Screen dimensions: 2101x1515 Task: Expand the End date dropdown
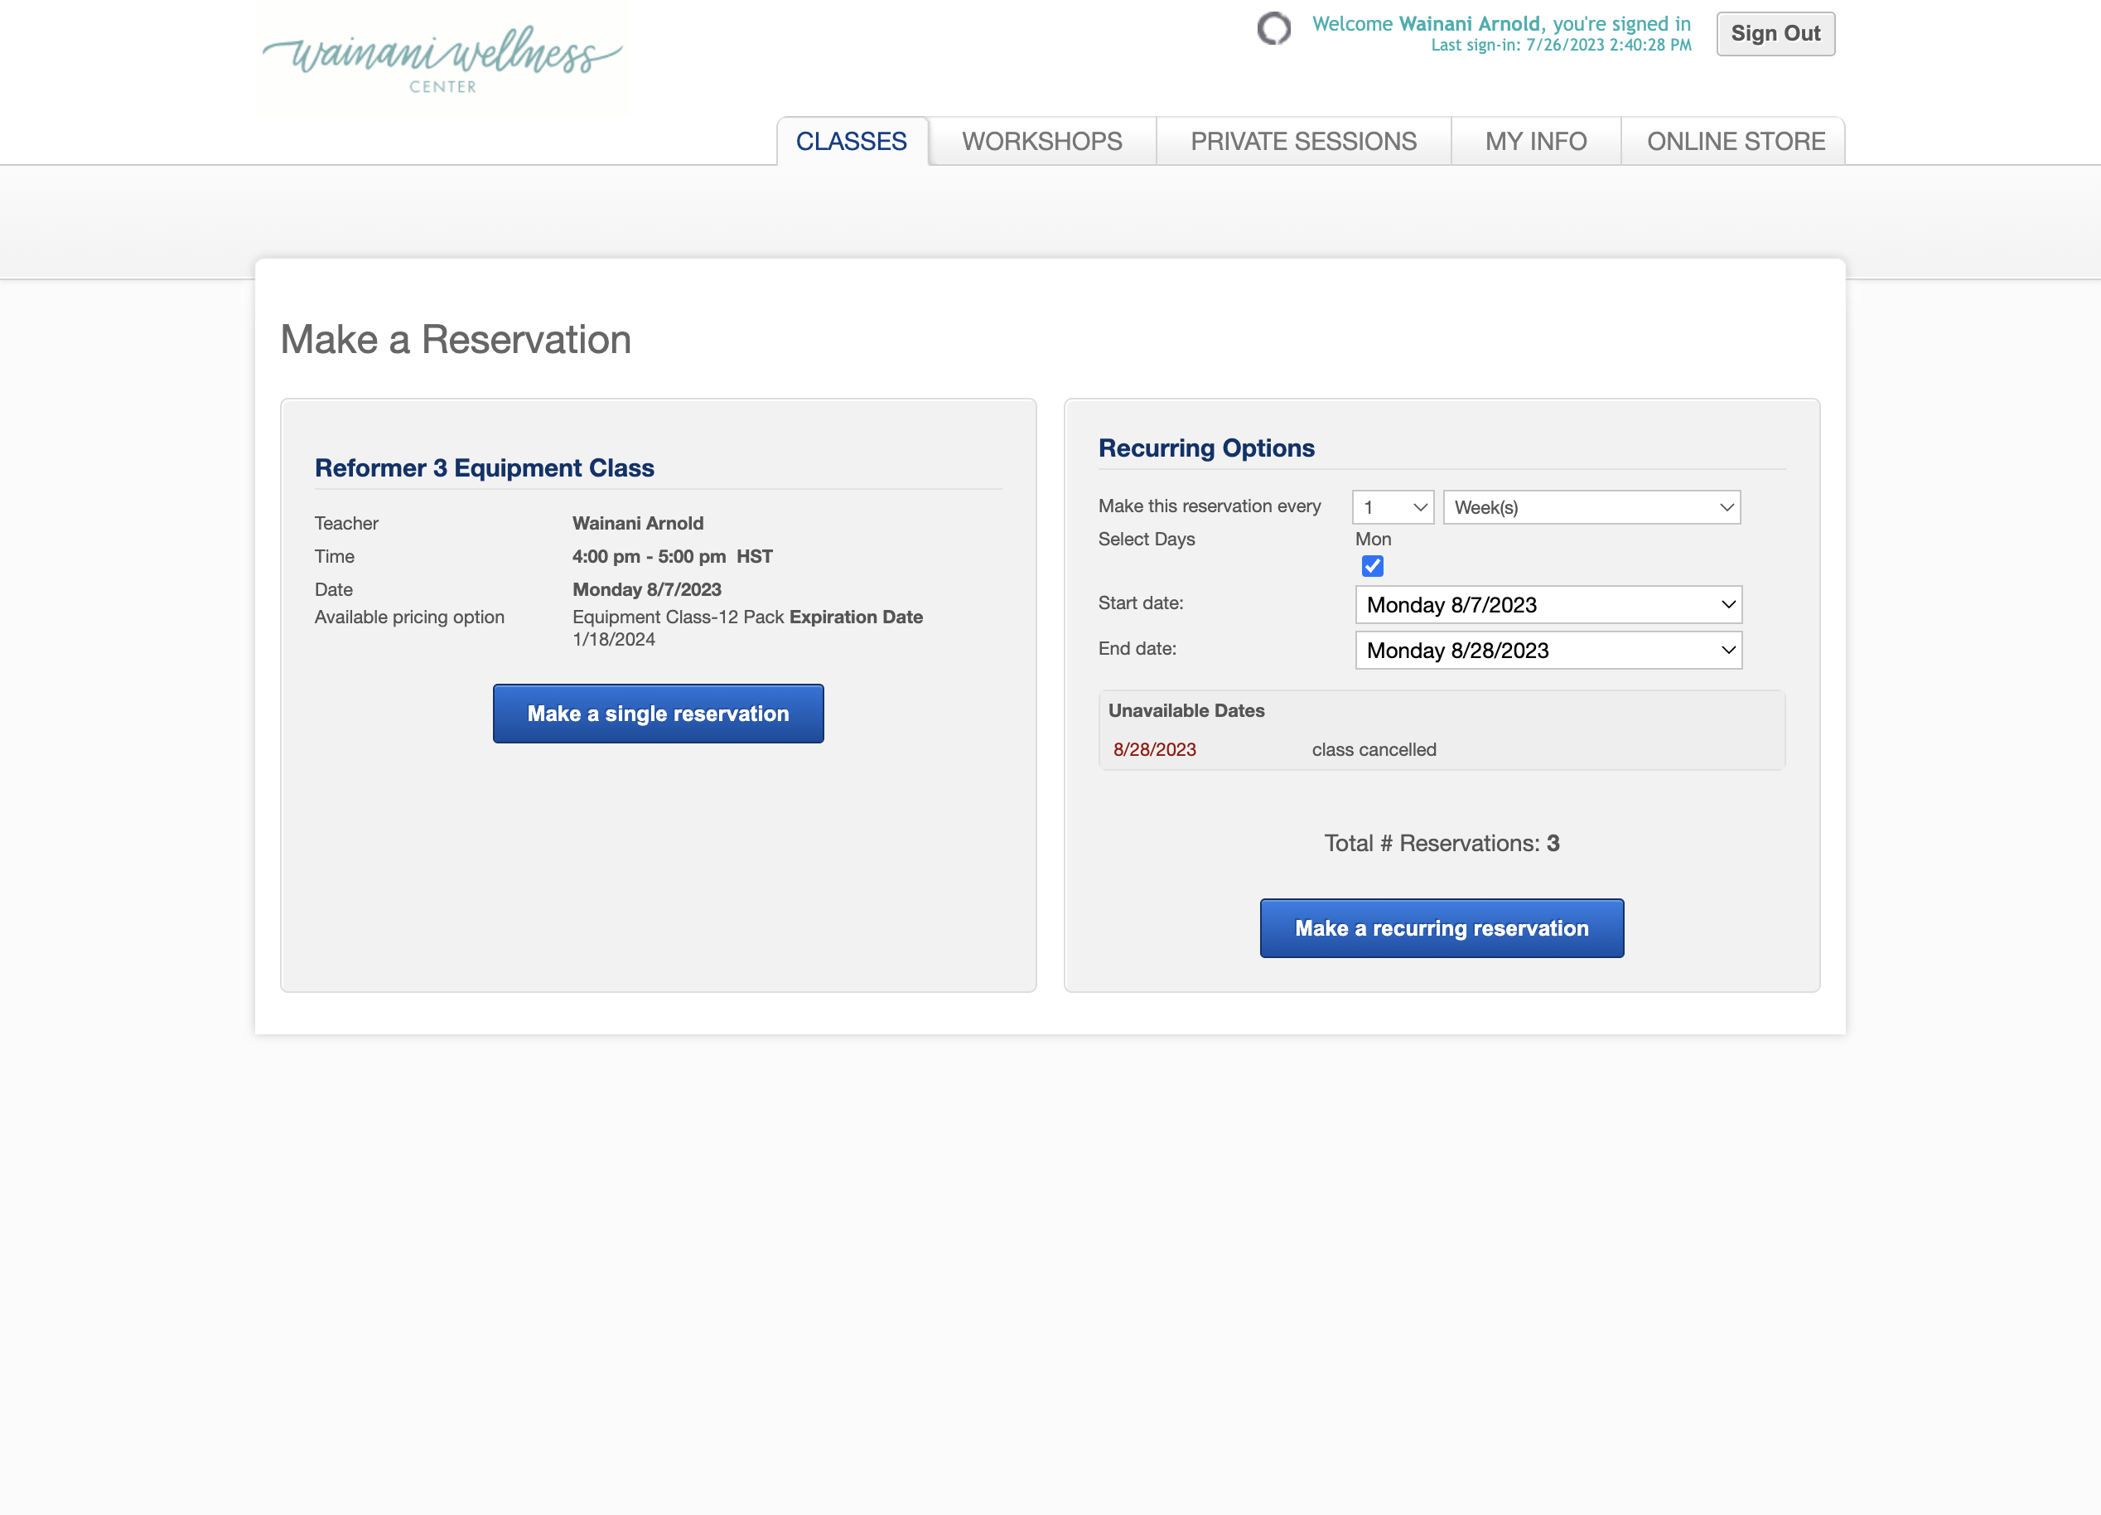1548,651
